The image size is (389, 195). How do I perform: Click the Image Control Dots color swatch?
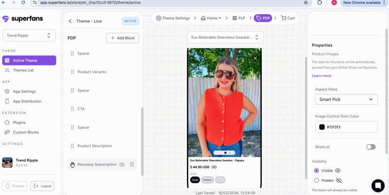coord(322,127)
